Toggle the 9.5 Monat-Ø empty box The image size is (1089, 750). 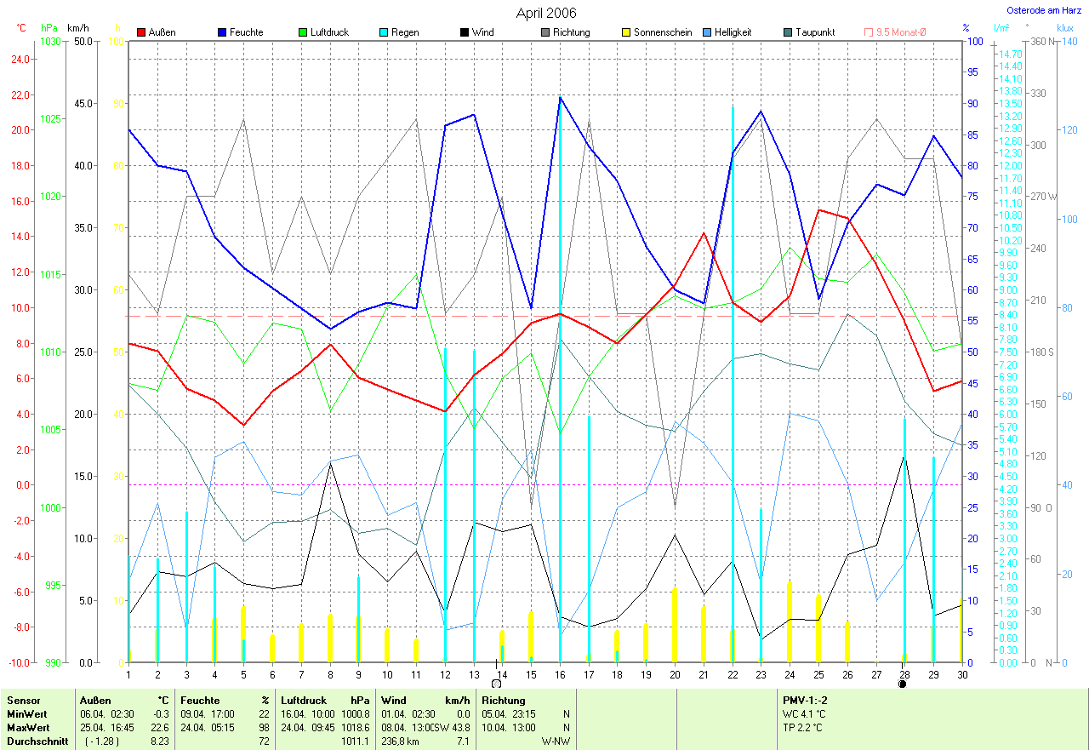(869, 32)
